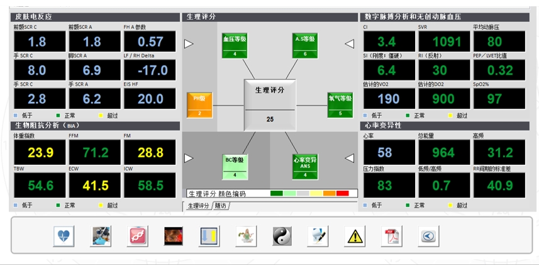Image resolution: width=539 pixels, height=265 pixels.
Task: Click the 压力指数 value 83
Action: click(389, 186)
